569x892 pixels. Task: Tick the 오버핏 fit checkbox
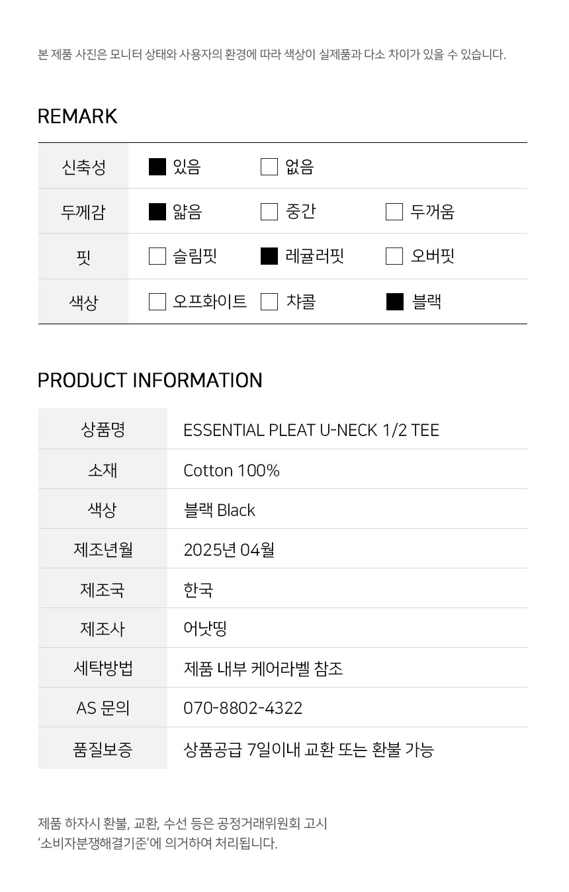pos(394,256)
